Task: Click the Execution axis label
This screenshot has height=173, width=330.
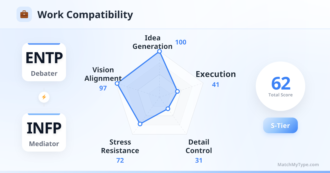Action: click(216, 74)
